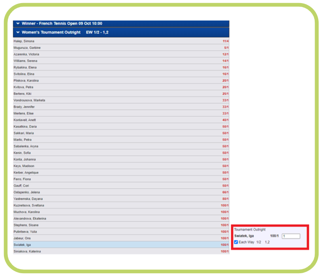The image size is (323, 278).
Task: Select Svitolina, Elina odds 16/1
Action: (x=225, y=74)
